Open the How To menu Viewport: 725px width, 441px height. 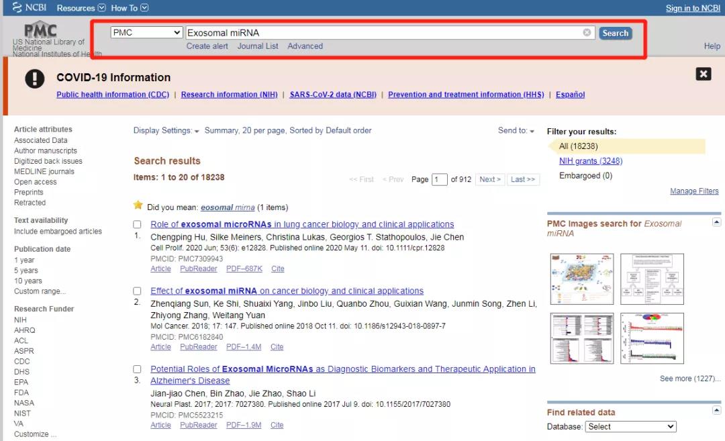click(126, 7)
